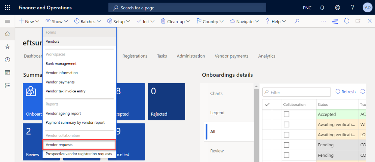Tick Collaboration checkbox in Accepted row
Image resolution: width=375 pixels, height=162 pixels.
(286, 114)
